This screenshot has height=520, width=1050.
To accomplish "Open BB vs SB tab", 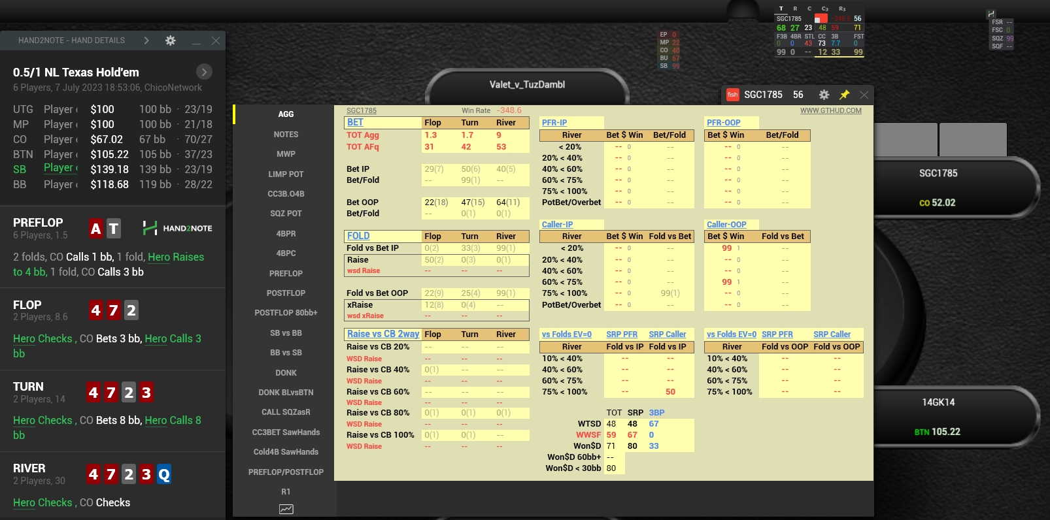I will coord(286,353).
